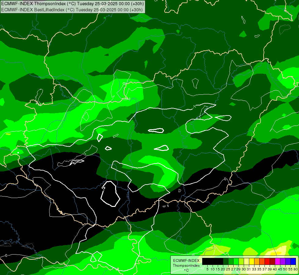Click legend scale value 45

[x=280, y=269]
